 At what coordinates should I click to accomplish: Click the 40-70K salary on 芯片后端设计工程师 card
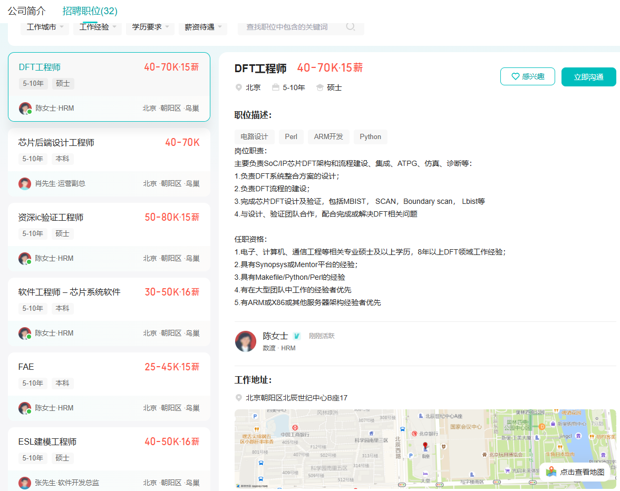[182, 143]
